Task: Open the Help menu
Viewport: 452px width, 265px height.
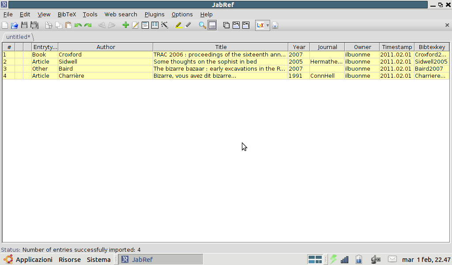Action: [207, 15]
